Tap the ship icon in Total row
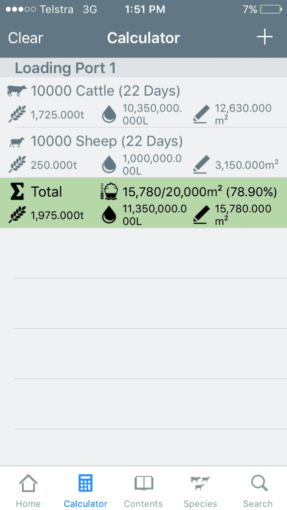Screen dimensions: 287x510 [x=109, y=192]
